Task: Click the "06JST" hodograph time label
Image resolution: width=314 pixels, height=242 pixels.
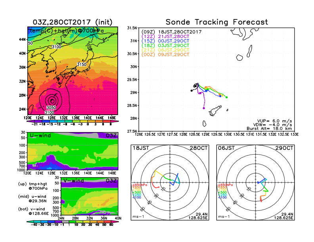Action: point(226,148)
